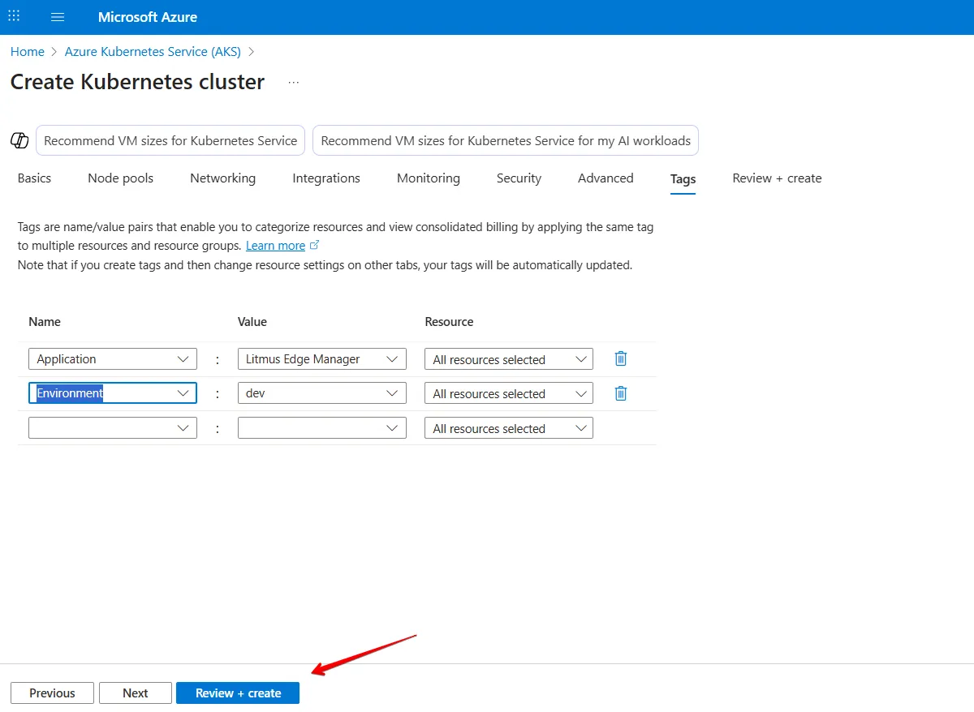Switch to the Node pools tab

point(120,178)
